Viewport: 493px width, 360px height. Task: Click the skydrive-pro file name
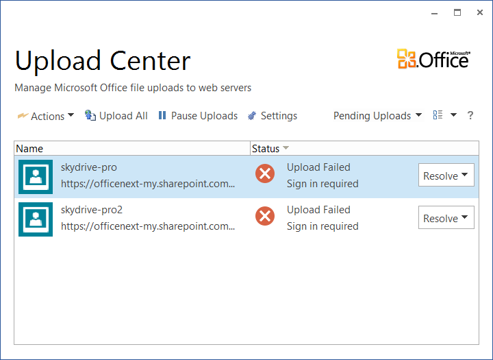(88, 167)
